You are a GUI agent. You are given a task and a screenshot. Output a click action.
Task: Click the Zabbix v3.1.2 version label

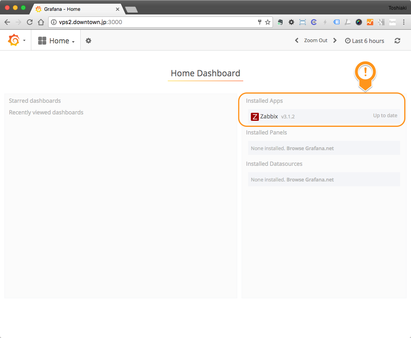click(288, 117)
